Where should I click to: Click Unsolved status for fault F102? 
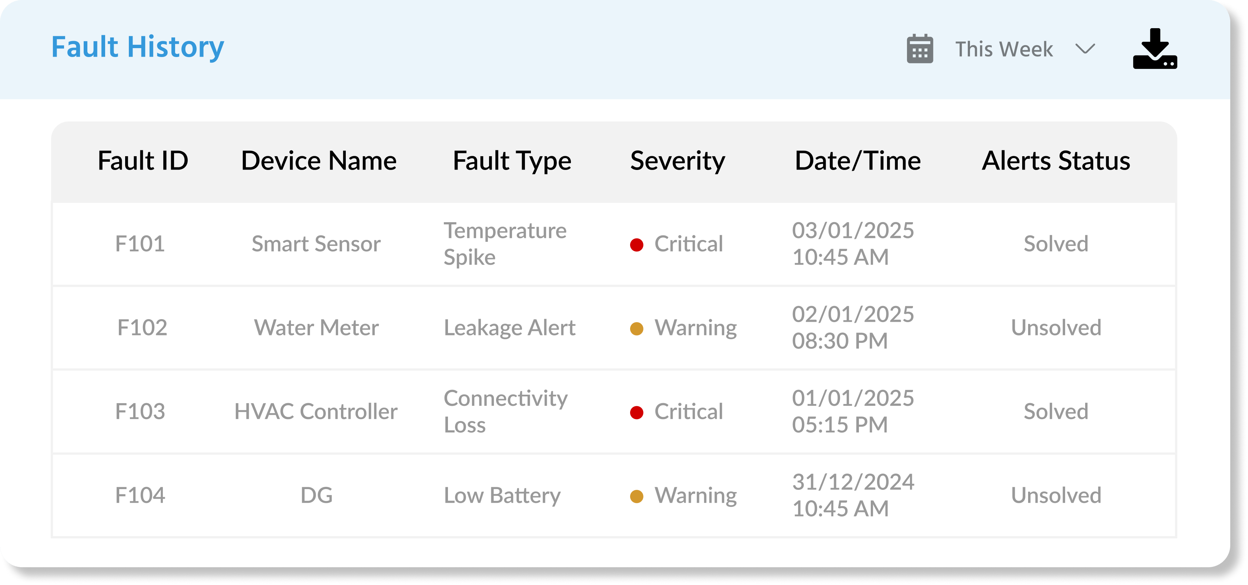pyautogui.click(x=1055, y=328)
